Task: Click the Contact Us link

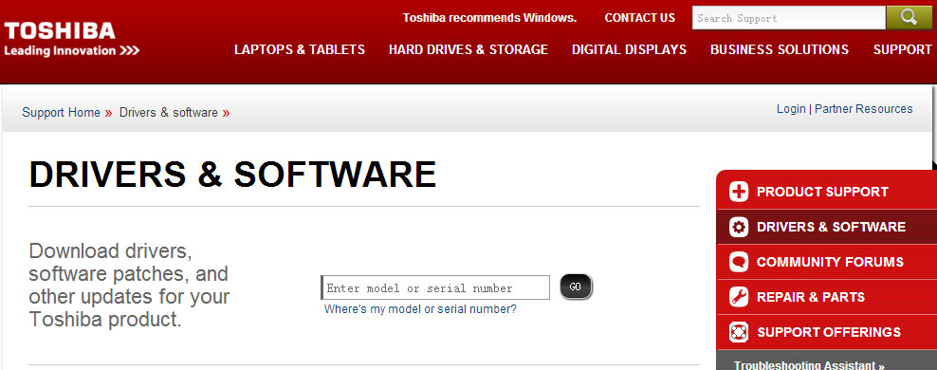Action: (x=639, y=18)
